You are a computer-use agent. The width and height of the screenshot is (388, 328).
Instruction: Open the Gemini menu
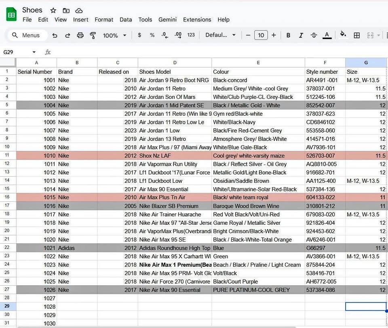[167, 19]
